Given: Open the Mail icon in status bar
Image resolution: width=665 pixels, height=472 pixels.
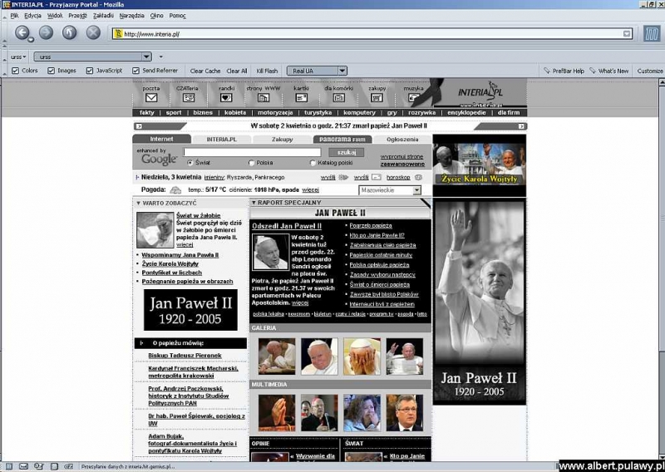Looking at the screenshot, I should point(24,466).
